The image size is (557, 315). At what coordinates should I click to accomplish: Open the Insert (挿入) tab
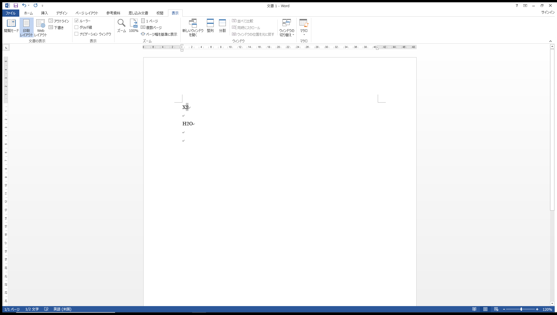pos(44,13)
